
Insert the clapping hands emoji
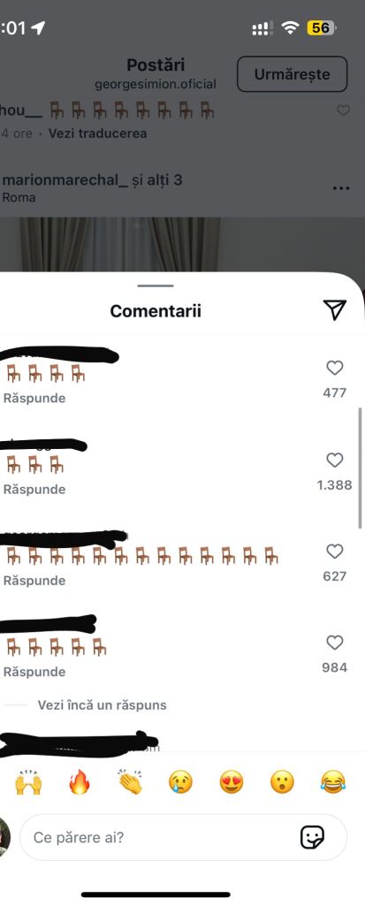click(130, 782)
